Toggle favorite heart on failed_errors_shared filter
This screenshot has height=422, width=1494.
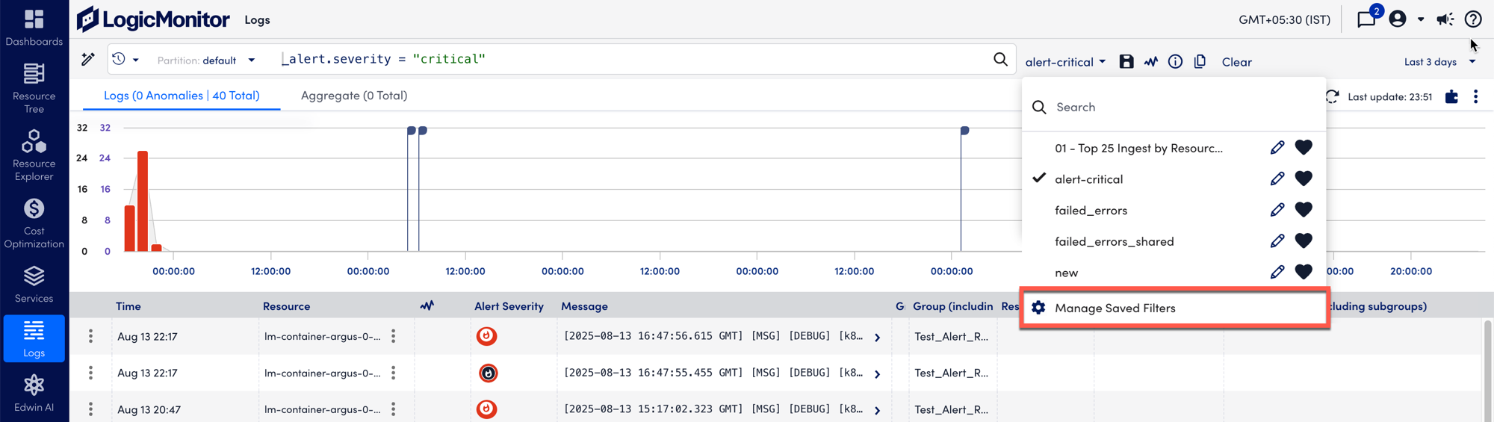1304,241
